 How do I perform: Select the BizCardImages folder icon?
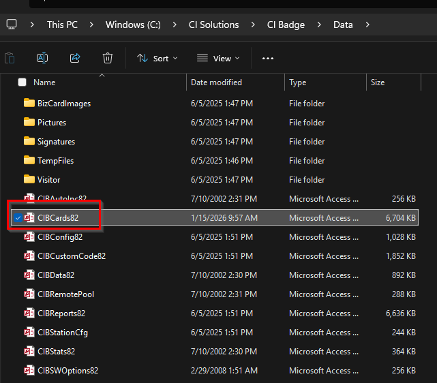tap(29, 103)
